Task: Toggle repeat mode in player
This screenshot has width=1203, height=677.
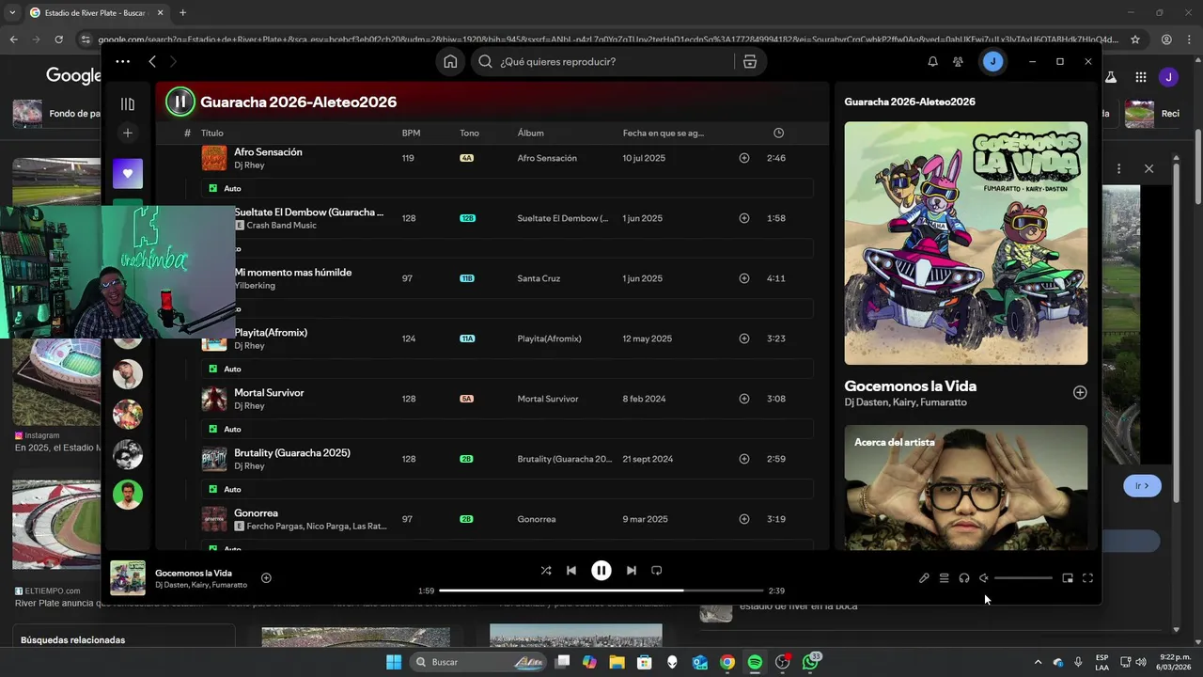Action: 657,570
